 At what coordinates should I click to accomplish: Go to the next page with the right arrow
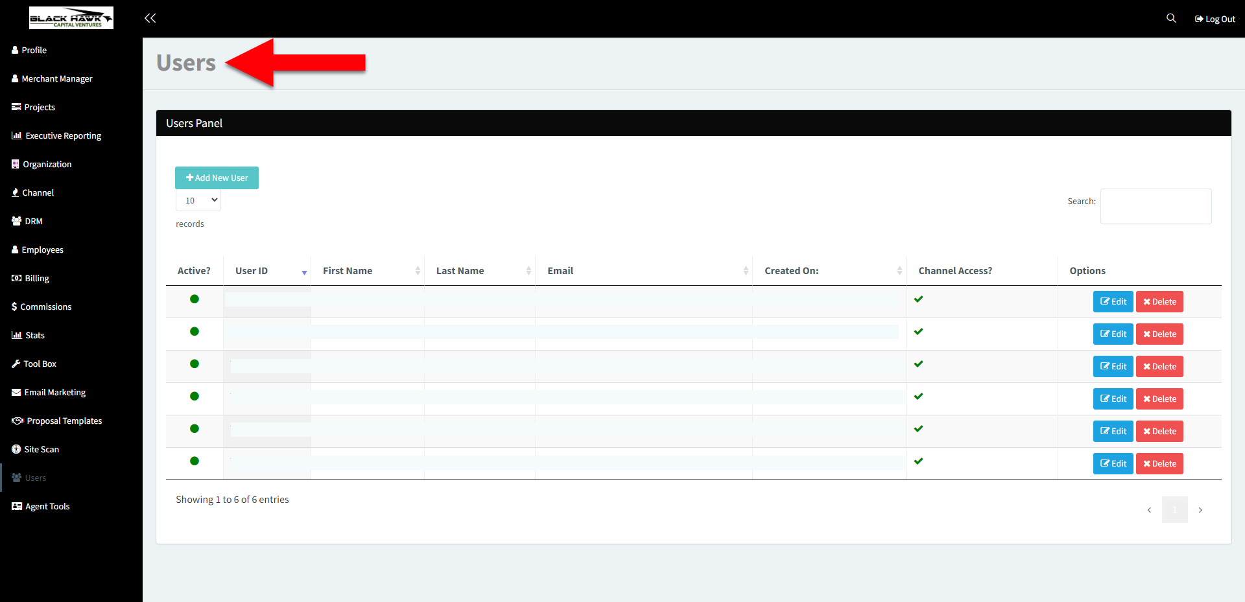[1200, 510]
